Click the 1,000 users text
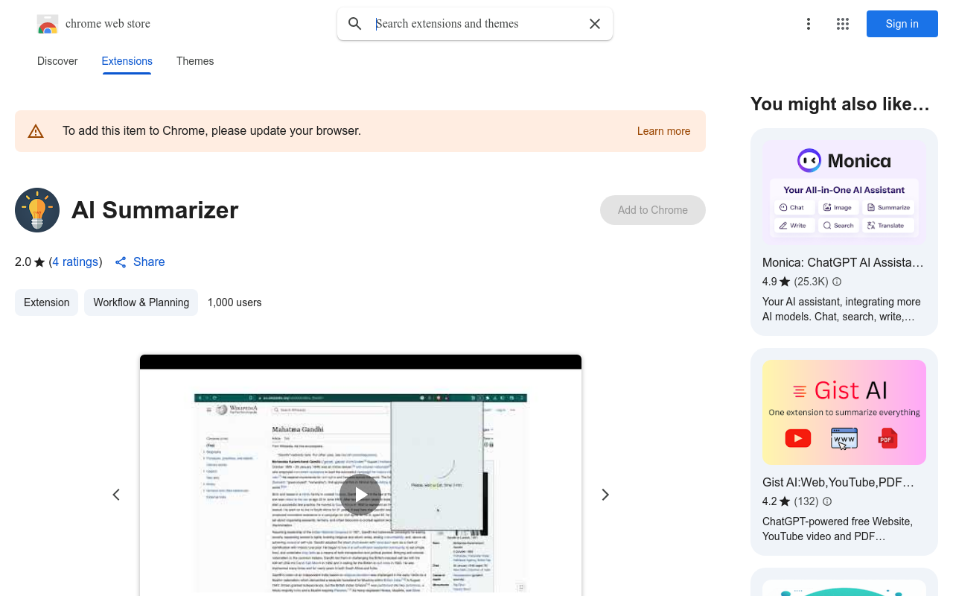 [x=235, y=302]
